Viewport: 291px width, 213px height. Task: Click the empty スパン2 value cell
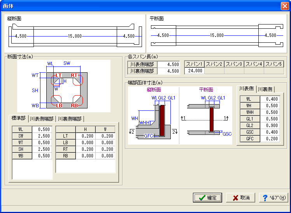214,71
